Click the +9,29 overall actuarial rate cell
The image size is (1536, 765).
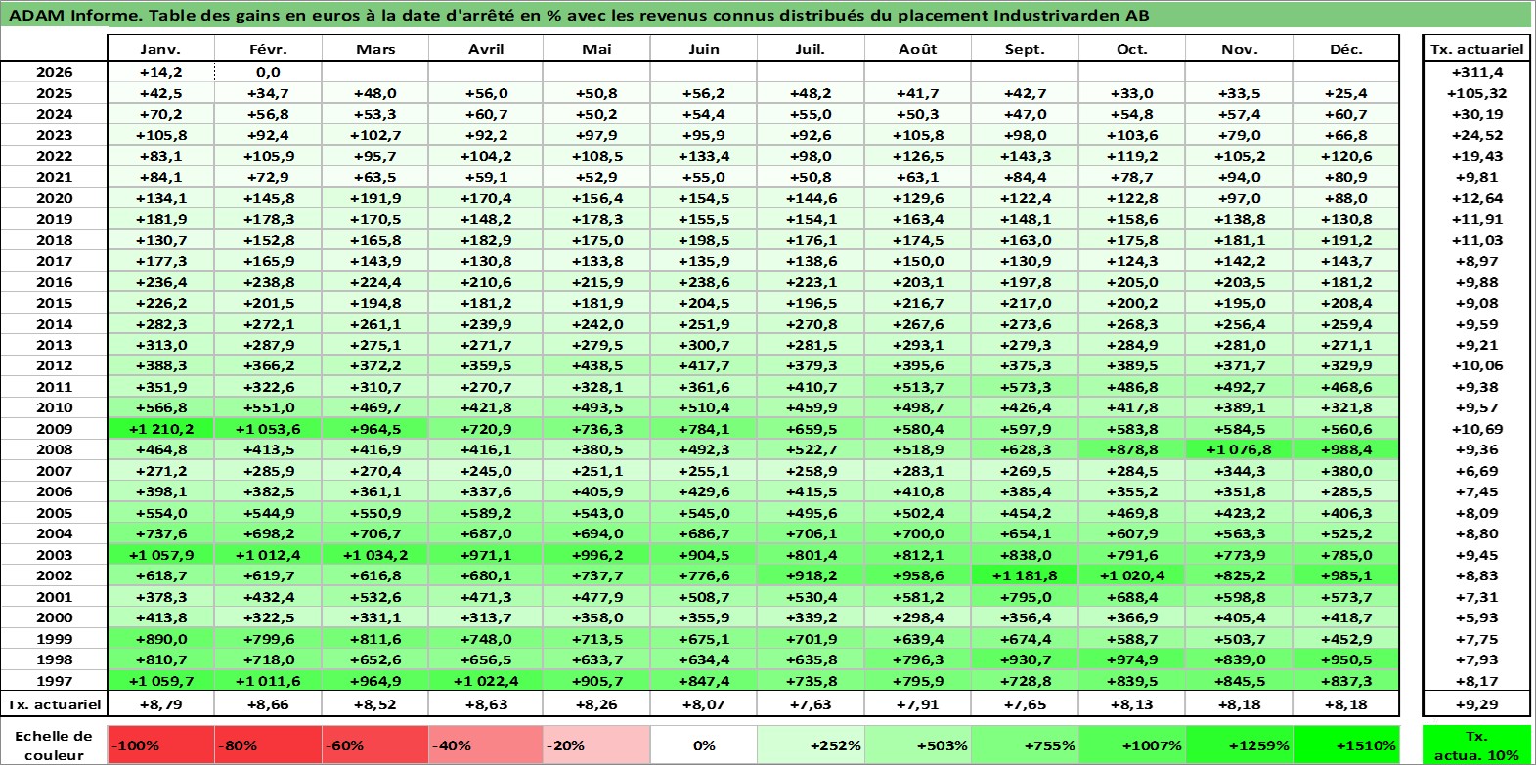1477,704
